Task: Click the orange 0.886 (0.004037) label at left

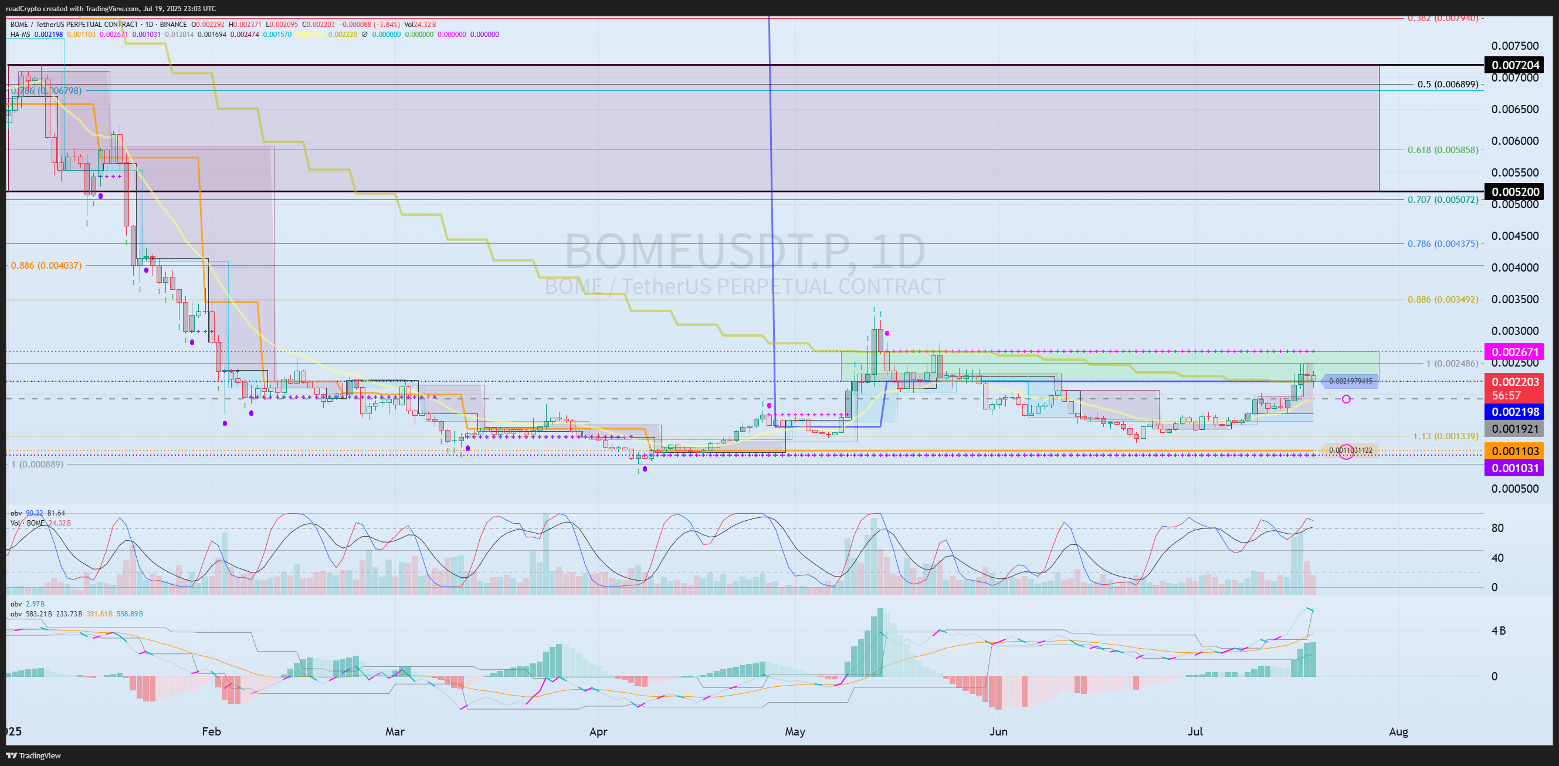Action: coord(46,266)
